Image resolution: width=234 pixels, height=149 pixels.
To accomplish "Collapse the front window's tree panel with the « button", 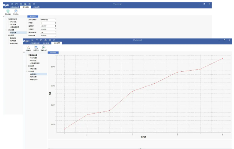I will (x=24, y=52).
